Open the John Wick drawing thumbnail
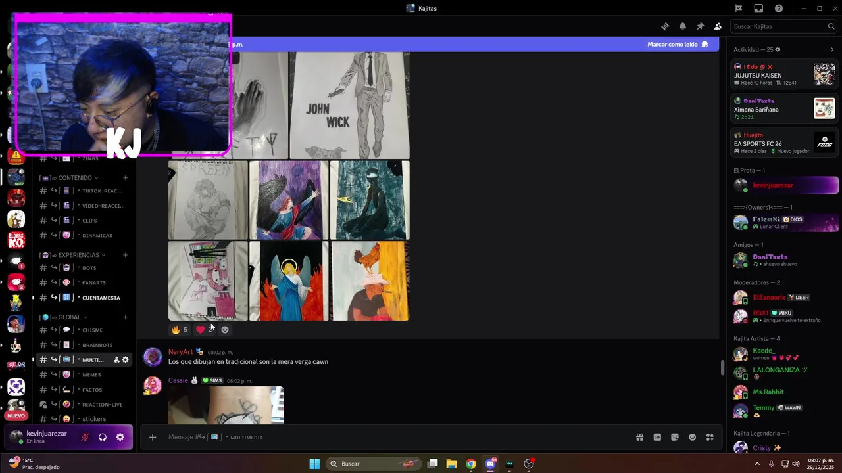The image size is (842, 473). click(x=349, y=105)
